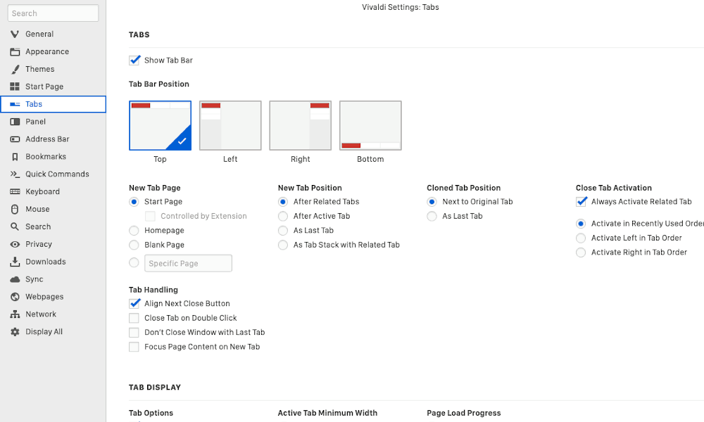Open the Keyboard settings section
Screen dimensions: 704x422
44,191
